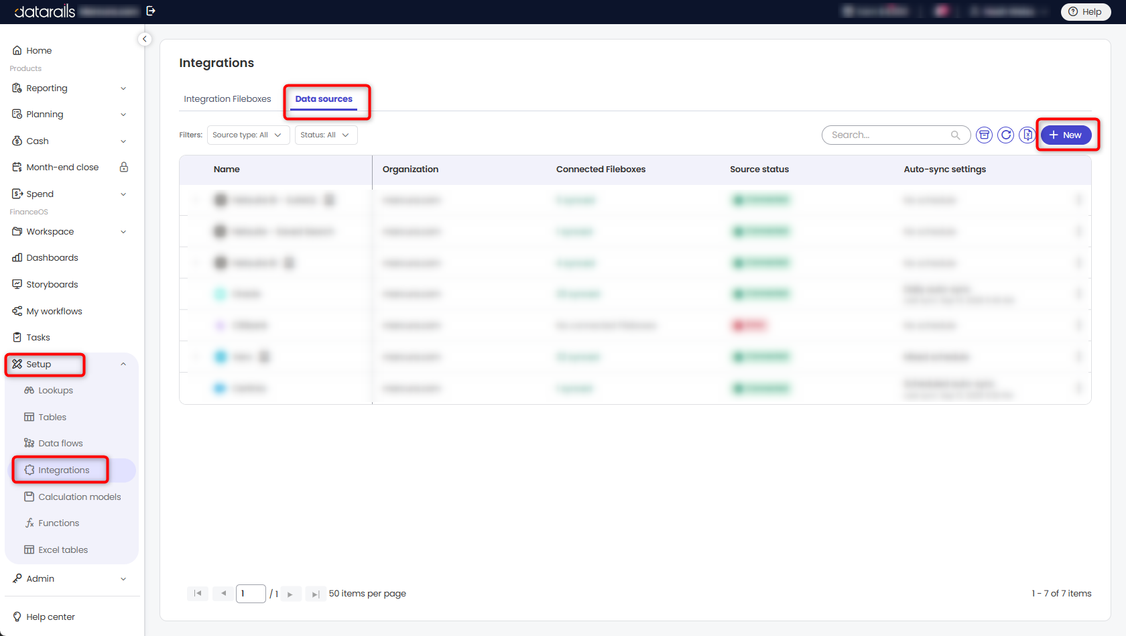
Task: Click the refresh data sources icon
Action: tap(1006, 135)
